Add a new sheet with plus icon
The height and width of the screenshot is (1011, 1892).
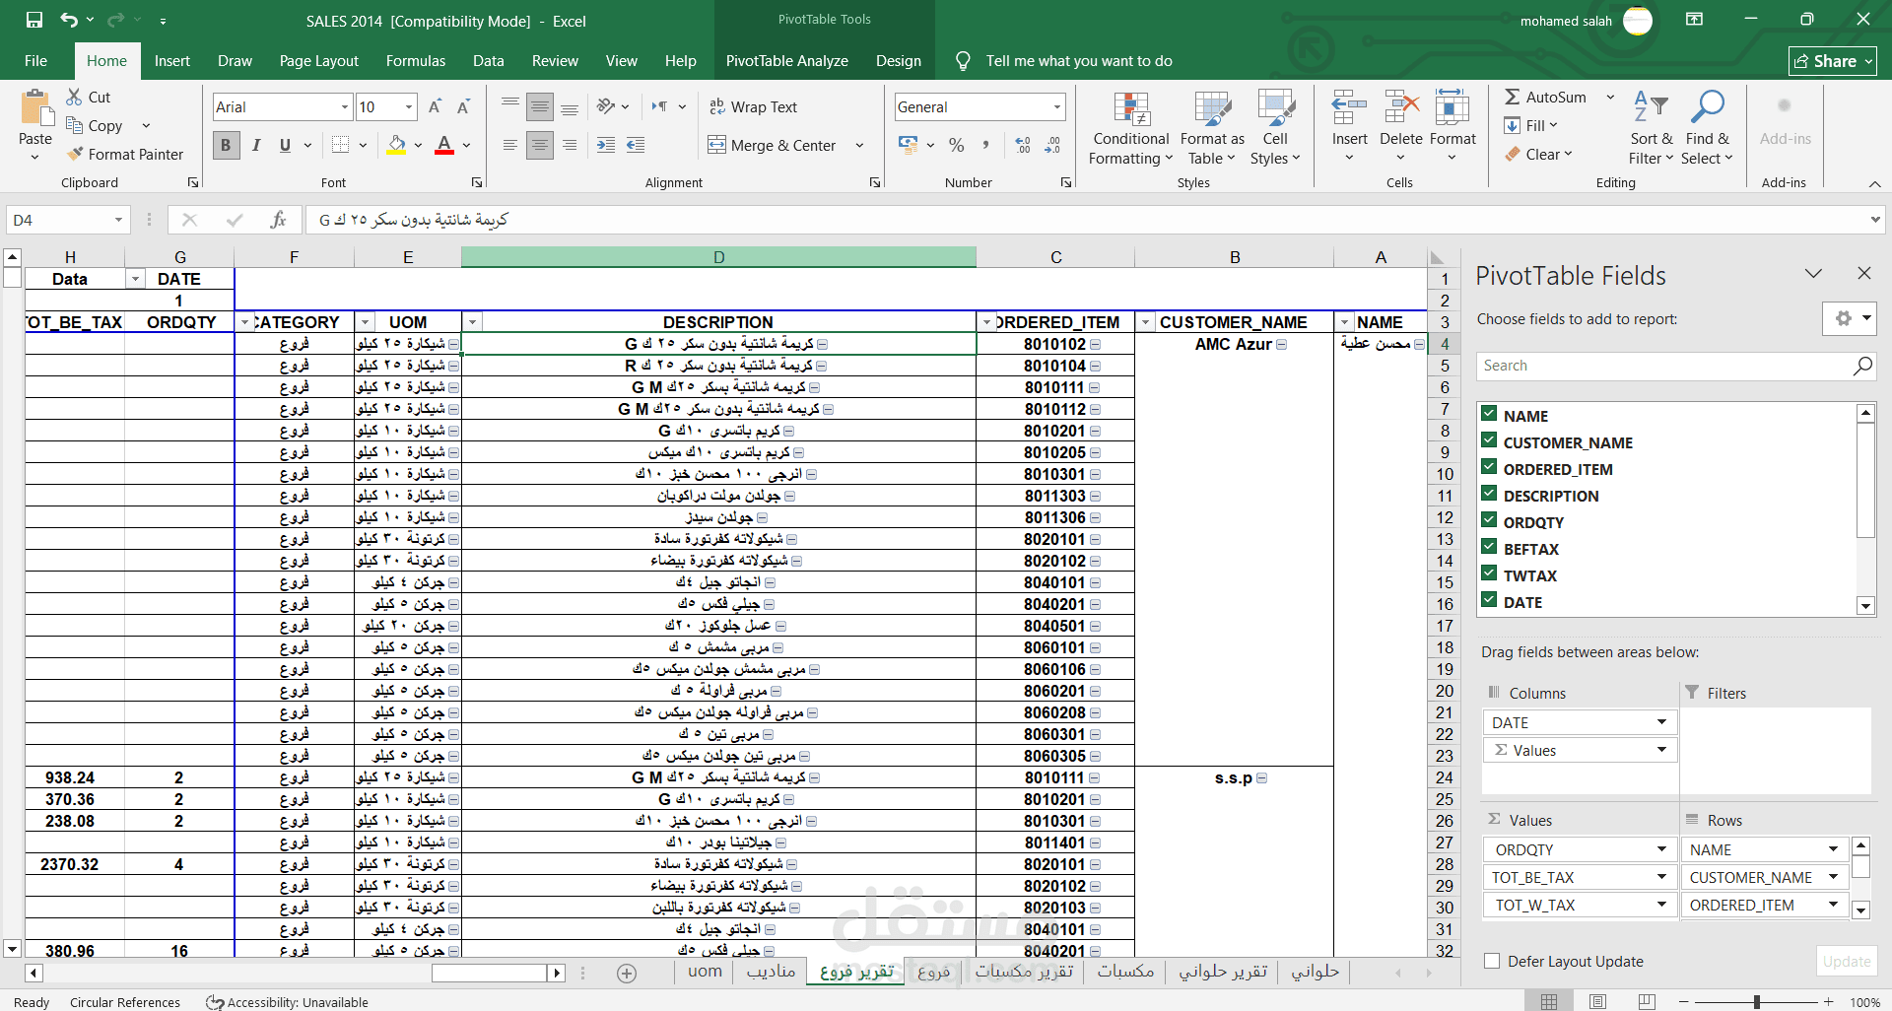[x=627, y=974]
